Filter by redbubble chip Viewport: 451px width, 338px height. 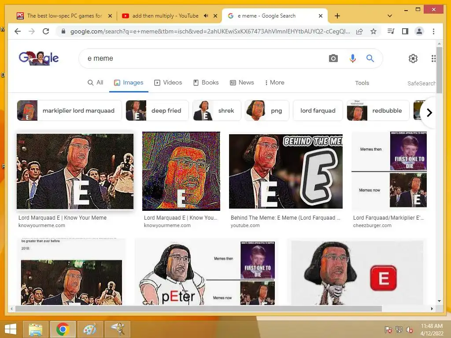tap(378, 110)
